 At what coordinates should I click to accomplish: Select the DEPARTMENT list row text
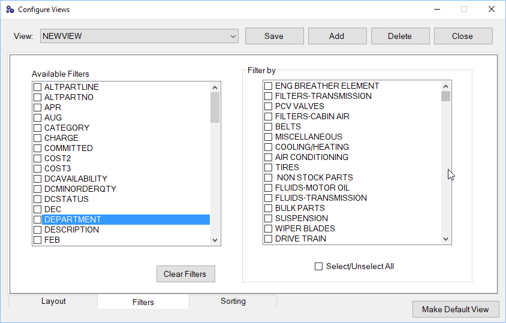[73, 220]
